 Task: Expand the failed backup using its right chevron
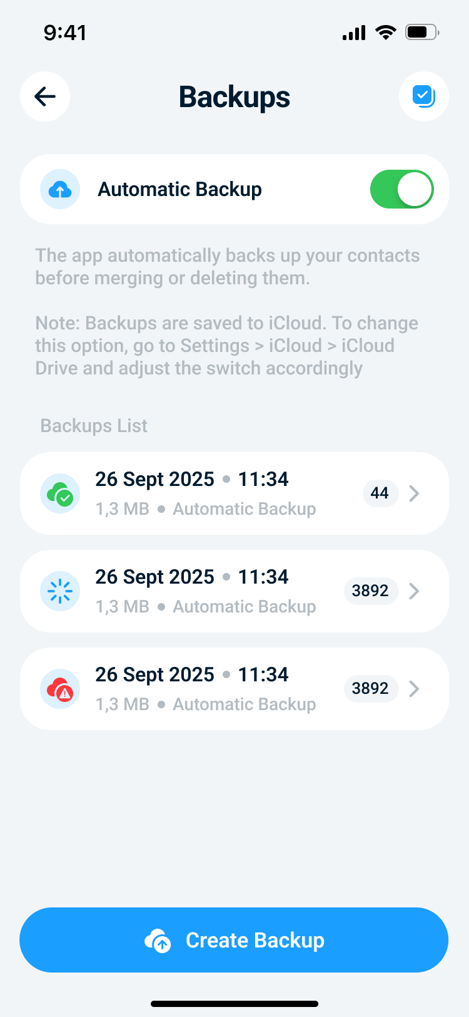point(413,689)
